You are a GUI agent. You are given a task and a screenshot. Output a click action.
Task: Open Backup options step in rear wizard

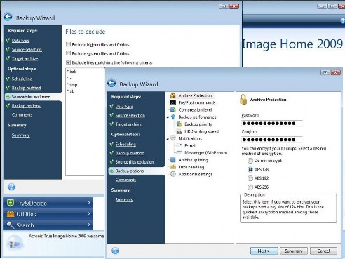point(26,106)
